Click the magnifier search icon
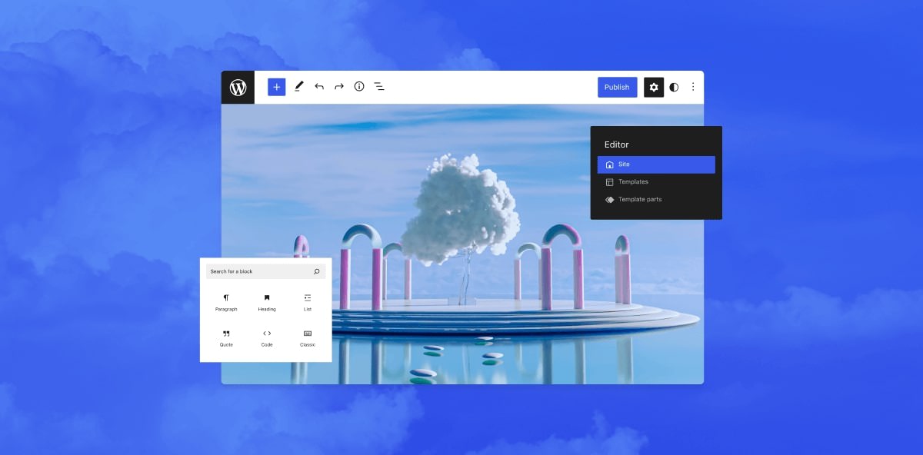This screenshot has height=455, width=923. pos(316,271)
